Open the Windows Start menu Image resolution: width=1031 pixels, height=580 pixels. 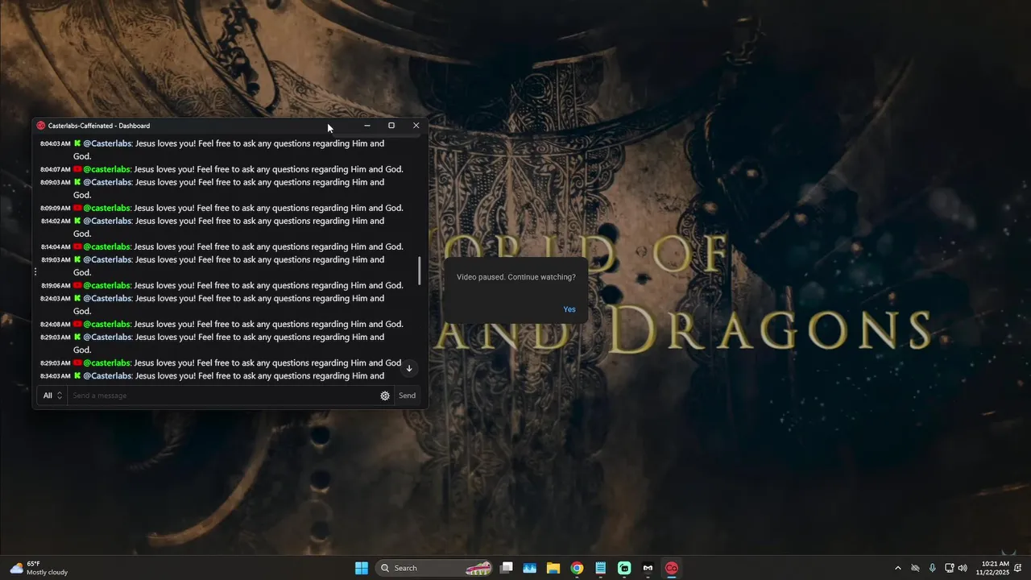coord(362,568)
